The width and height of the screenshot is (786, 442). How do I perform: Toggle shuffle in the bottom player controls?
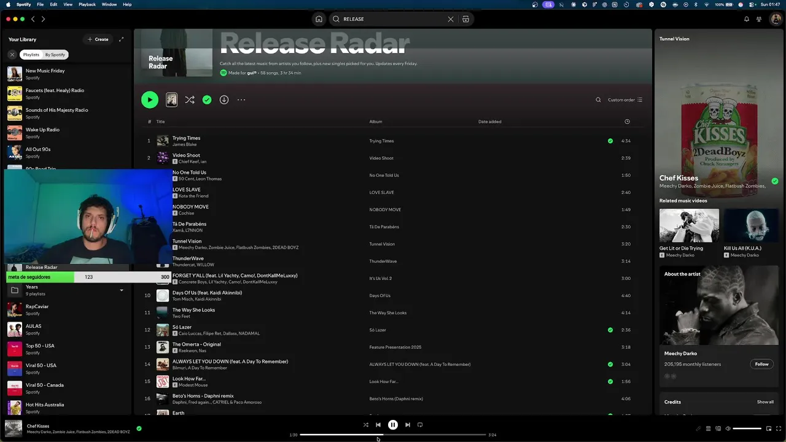pyautogui.click(x=366, y=425)
